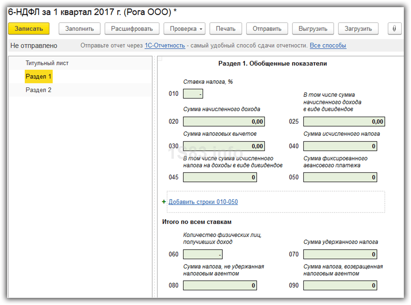The image size is (411, 305).
Task: Click the Добавить строки 010-050 link
Action: click(203, 202)
